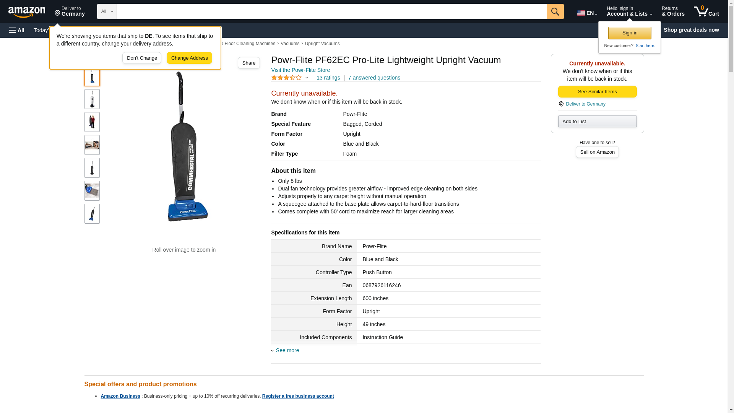Open the All hamburger menu

[17, 30]
